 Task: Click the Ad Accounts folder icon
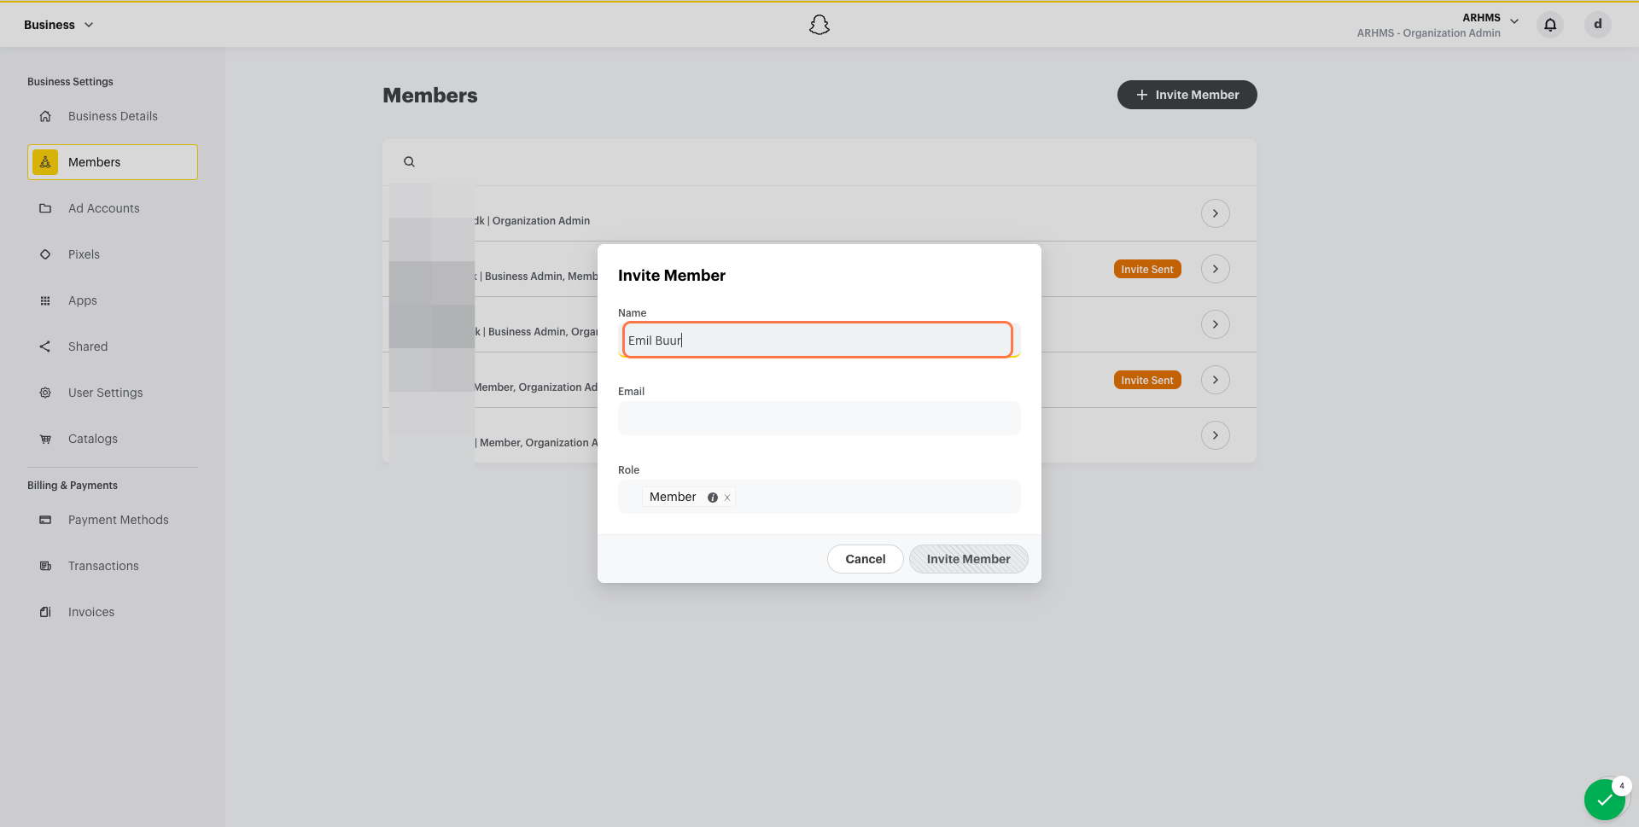coord(45,208)
